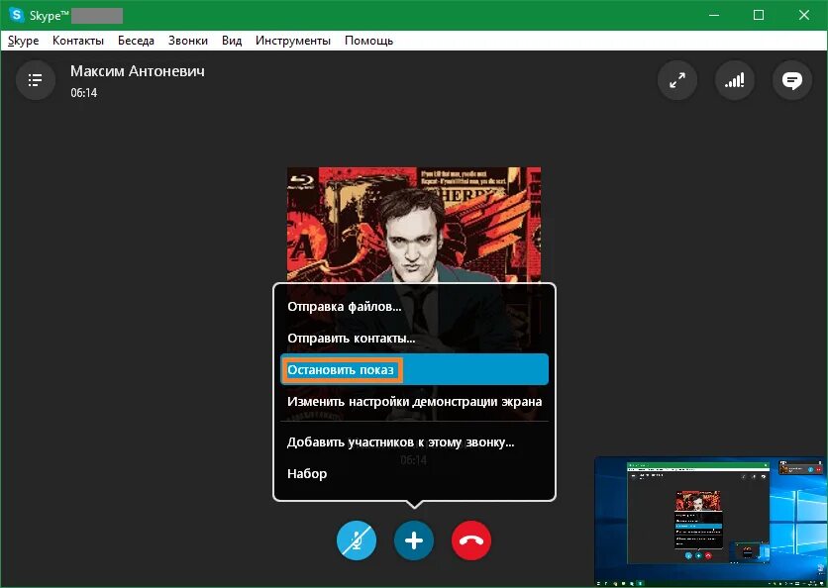The width and height of the screenshot is (828, 588).
Task: Click the plus call options button
Action: [414, 540]
